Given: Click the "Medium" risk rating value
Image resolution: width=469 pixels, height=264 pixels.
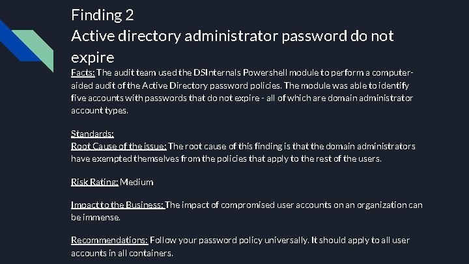Looking at the screenshot, I should (137, 182).
